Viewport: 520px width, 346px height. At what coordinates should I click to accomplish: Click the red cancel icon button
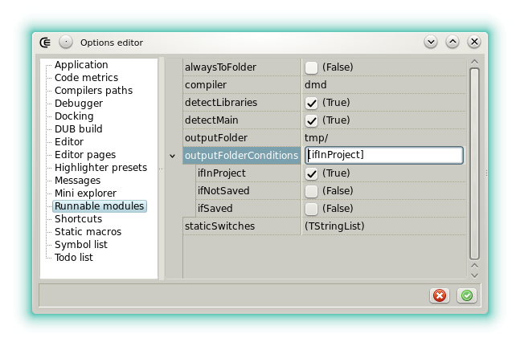440,295
